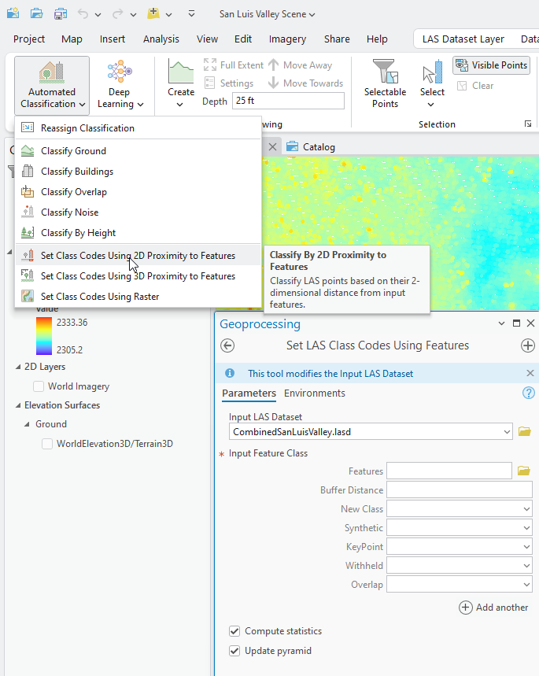The width and height of the screenshot is (539, 676).
Task: Open the Project ribbon tab
Action: (x=29, y=39)
